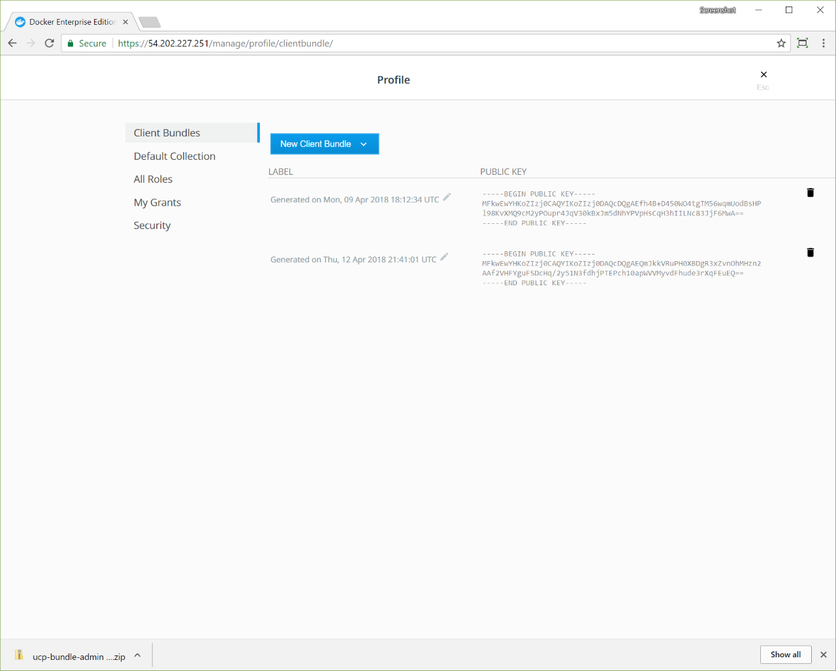Open the Chrome three-dot menu
Viewport: 836px width, 671px height.
pyautogui.click(x=823, y=44)
